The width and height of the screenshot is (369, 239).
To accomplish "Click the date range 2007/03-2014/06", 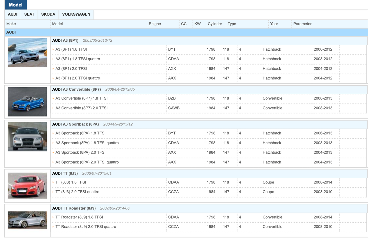I will [x=115, y=208].
